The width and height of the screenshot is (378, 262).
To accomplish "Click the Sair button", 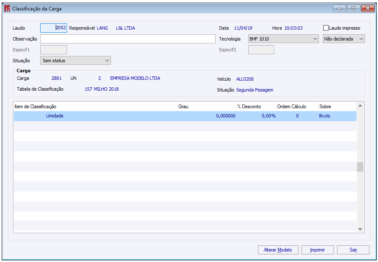I will pyautogui.click(x=353, y=250).
